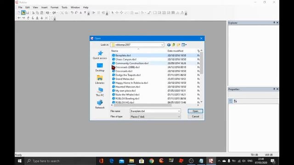Click the back arrow in second toolbar row
The image size is (294, 165).
[19, 18]
